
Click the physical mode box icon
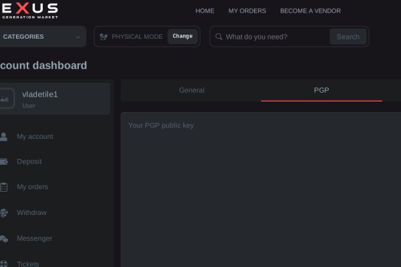coord(104,37)
